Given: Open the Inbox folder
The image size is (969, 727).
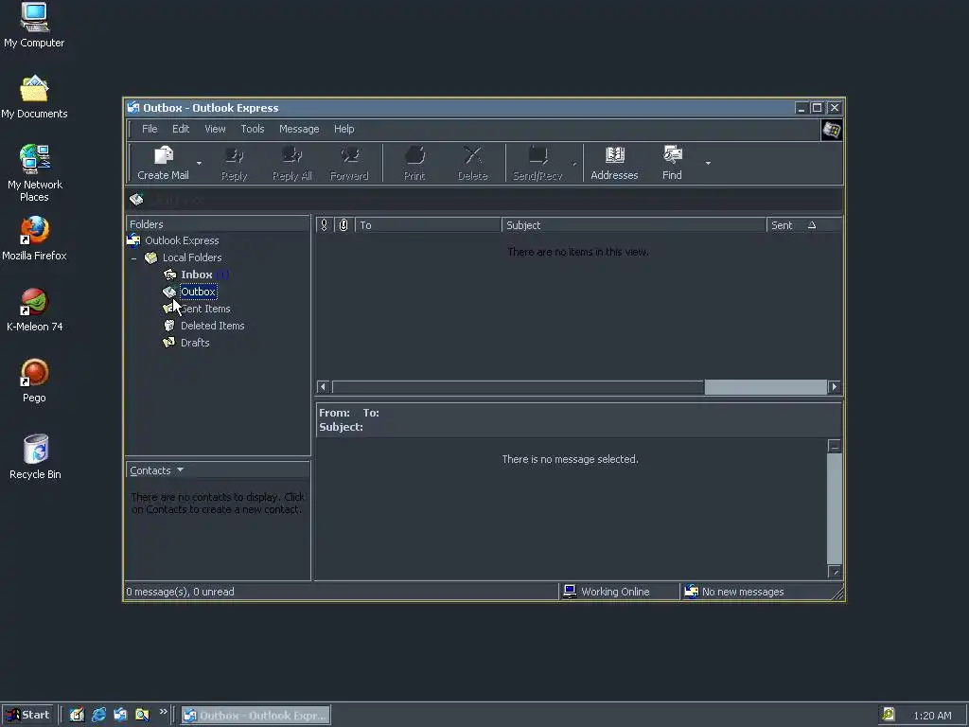Looking at the screenshot, I should point(197,275).
